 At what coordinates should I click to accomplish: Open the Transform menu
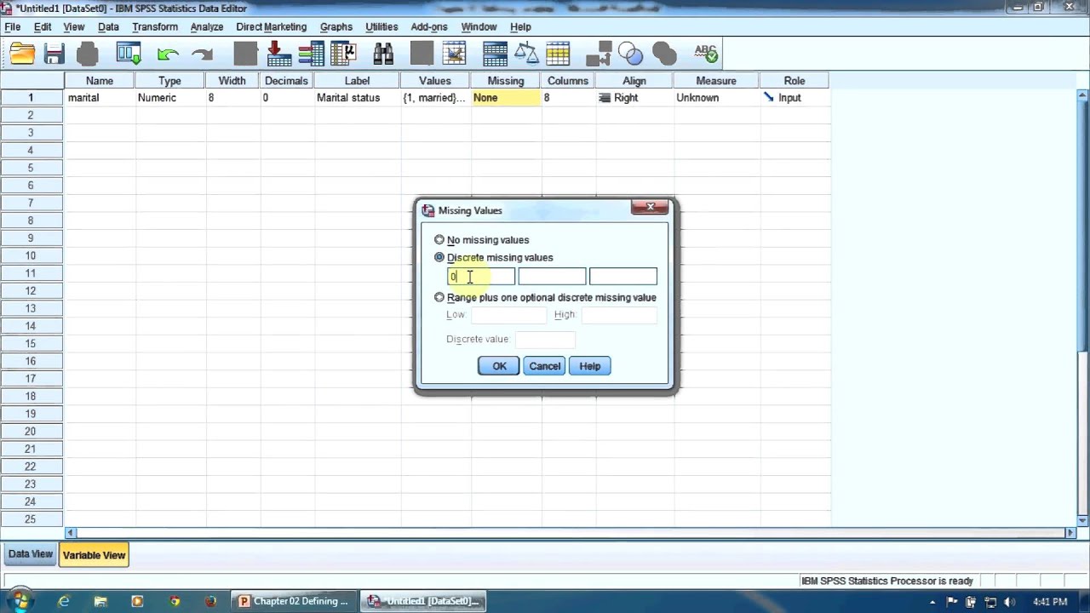coord(155,27)
